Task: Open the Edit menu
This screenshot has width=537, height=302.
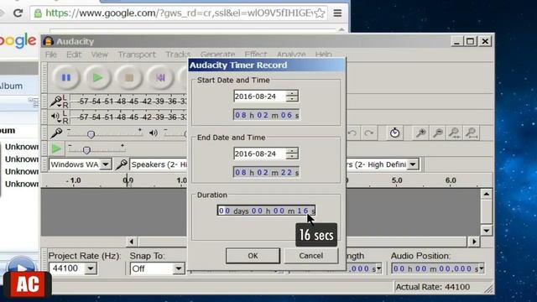Action: [x=74, y=55]
